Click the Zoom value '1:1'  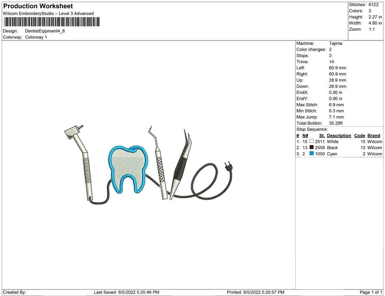371,29
